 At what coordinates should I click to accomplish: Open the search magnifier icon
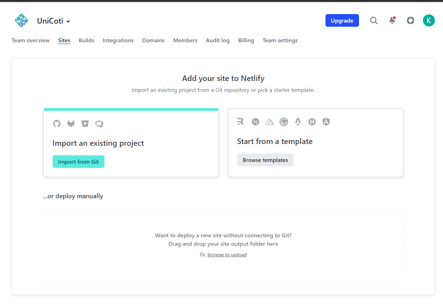coord(373,20)
